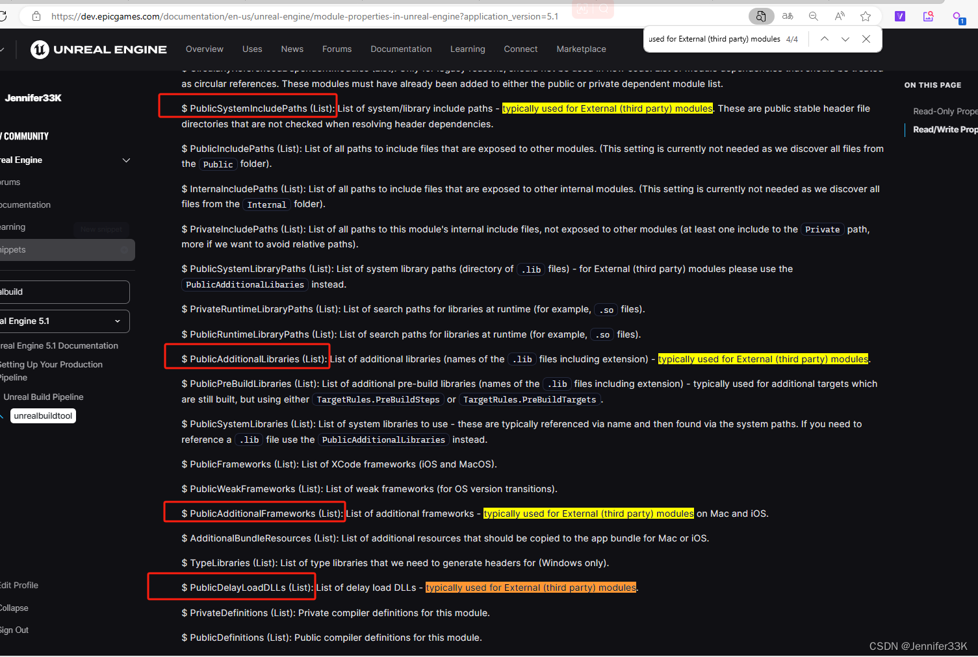The width and height of the screenshot is (978, 657).
Task: Open the image search extension icon
Action: coord(927,16)
